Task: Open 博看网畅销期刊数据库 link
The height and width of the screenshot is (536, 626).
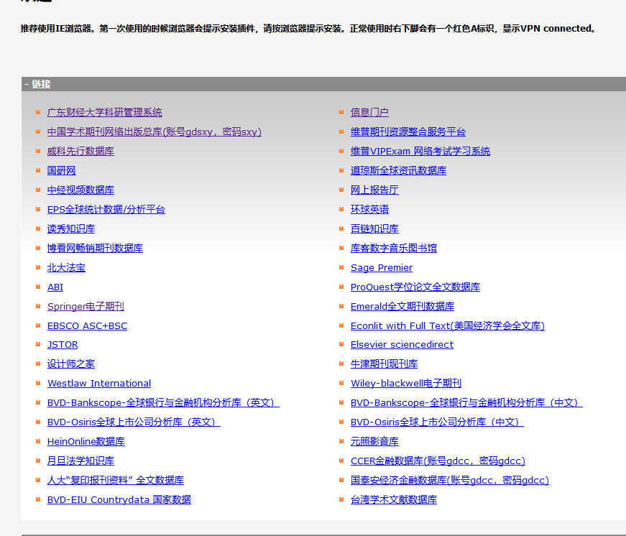Action: (x=95, y=249)
